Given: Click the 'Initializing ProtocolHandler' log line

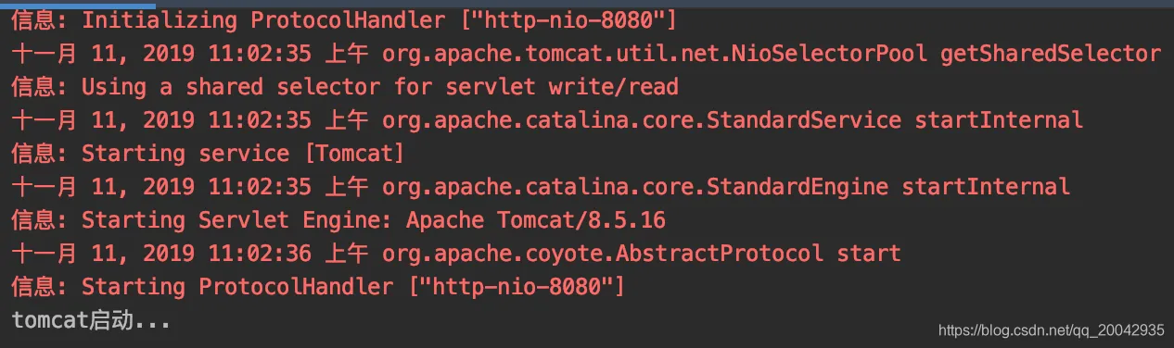Looking at the screenshot, I should [344, 19].
